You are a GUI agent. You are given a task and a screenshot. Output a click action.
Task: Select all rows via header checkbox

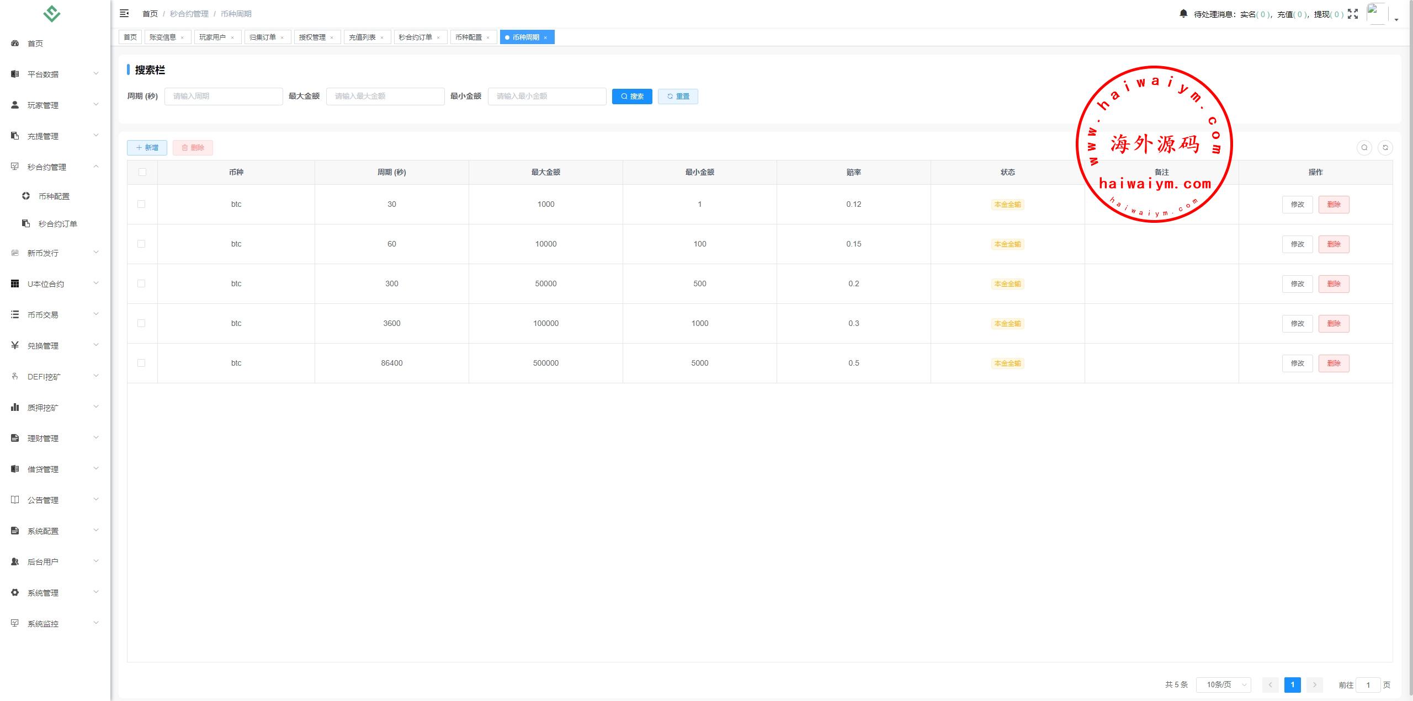pyautogui.click(x=142, y=172)
